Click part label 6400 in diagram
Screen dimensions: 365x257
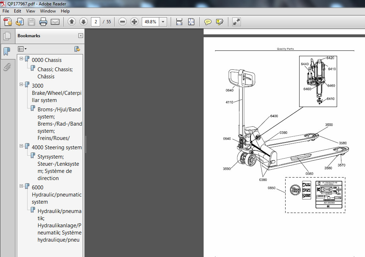point(274,116)
